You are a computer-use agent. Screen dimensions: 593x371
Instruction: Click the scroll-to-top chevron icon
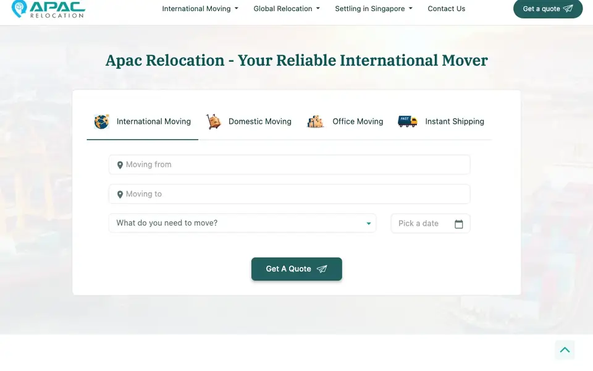(x=565, y=350)
